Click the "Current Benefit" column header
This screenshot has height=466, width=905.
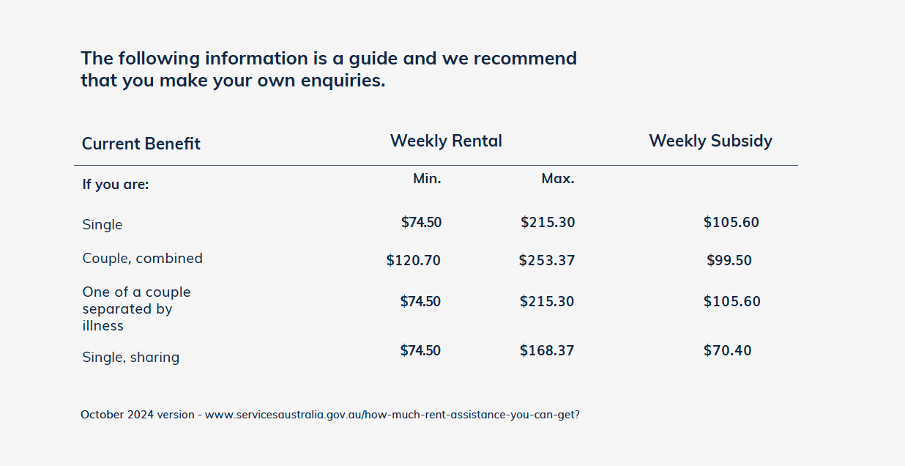(141, 144)
